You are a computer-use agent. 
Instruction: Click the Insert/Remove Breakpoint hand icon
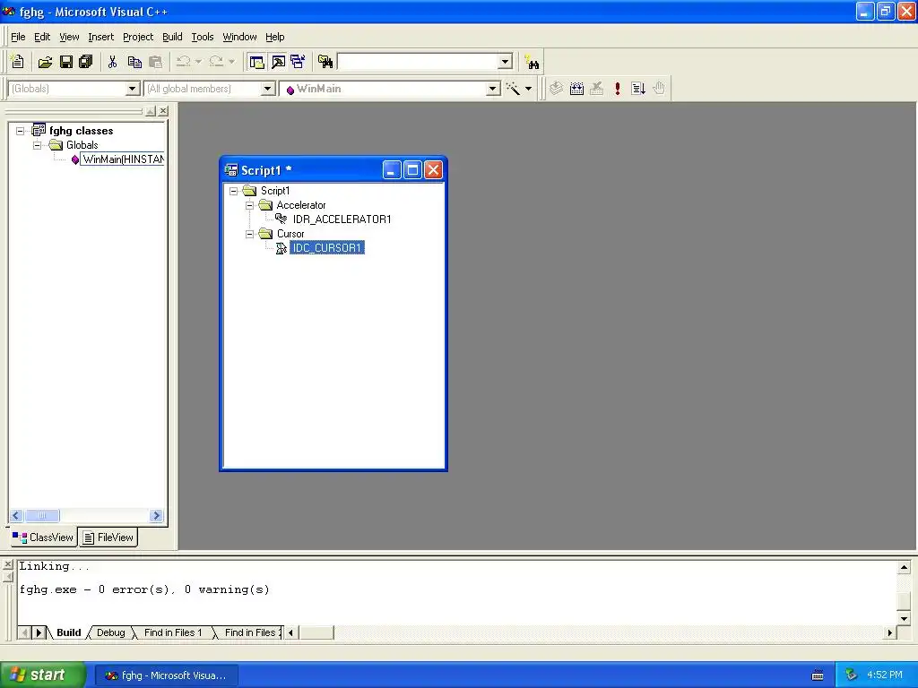659,89
